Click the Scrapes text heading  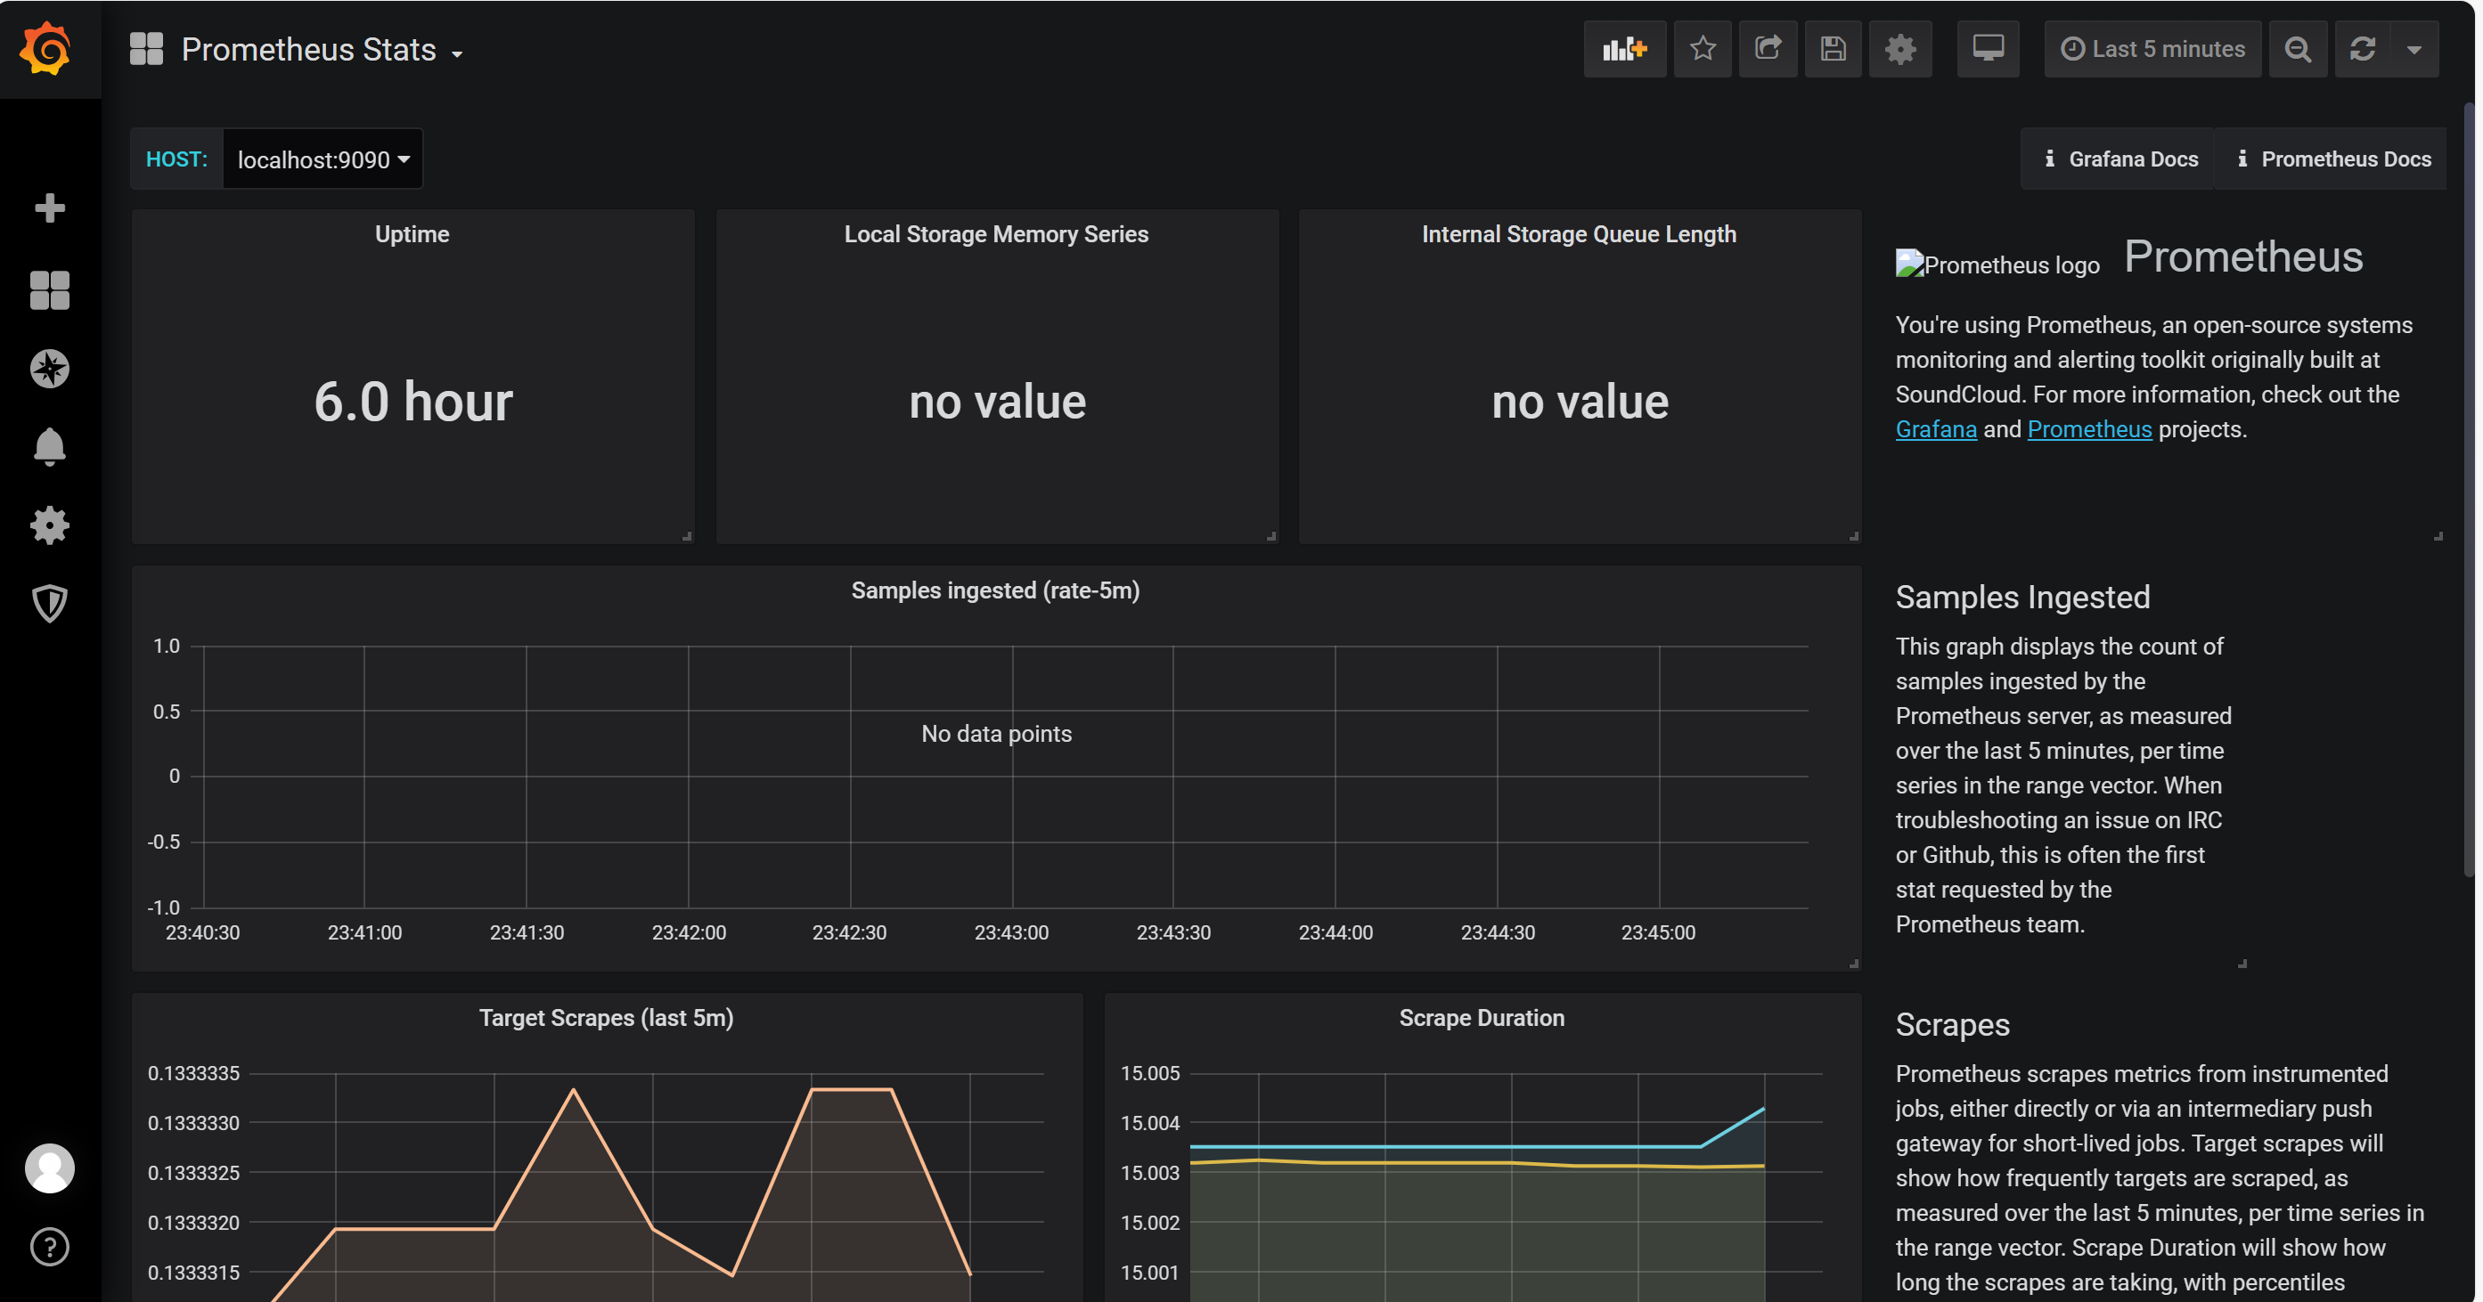[1952, 1025]
